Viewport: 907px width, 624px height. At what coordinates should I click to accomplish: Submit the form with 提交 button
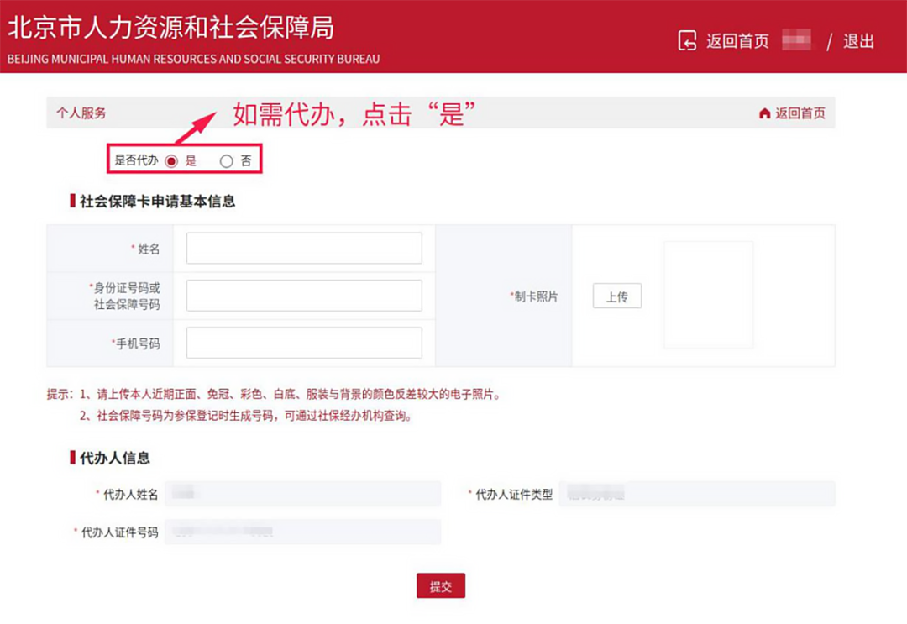[x=440, y=586]
